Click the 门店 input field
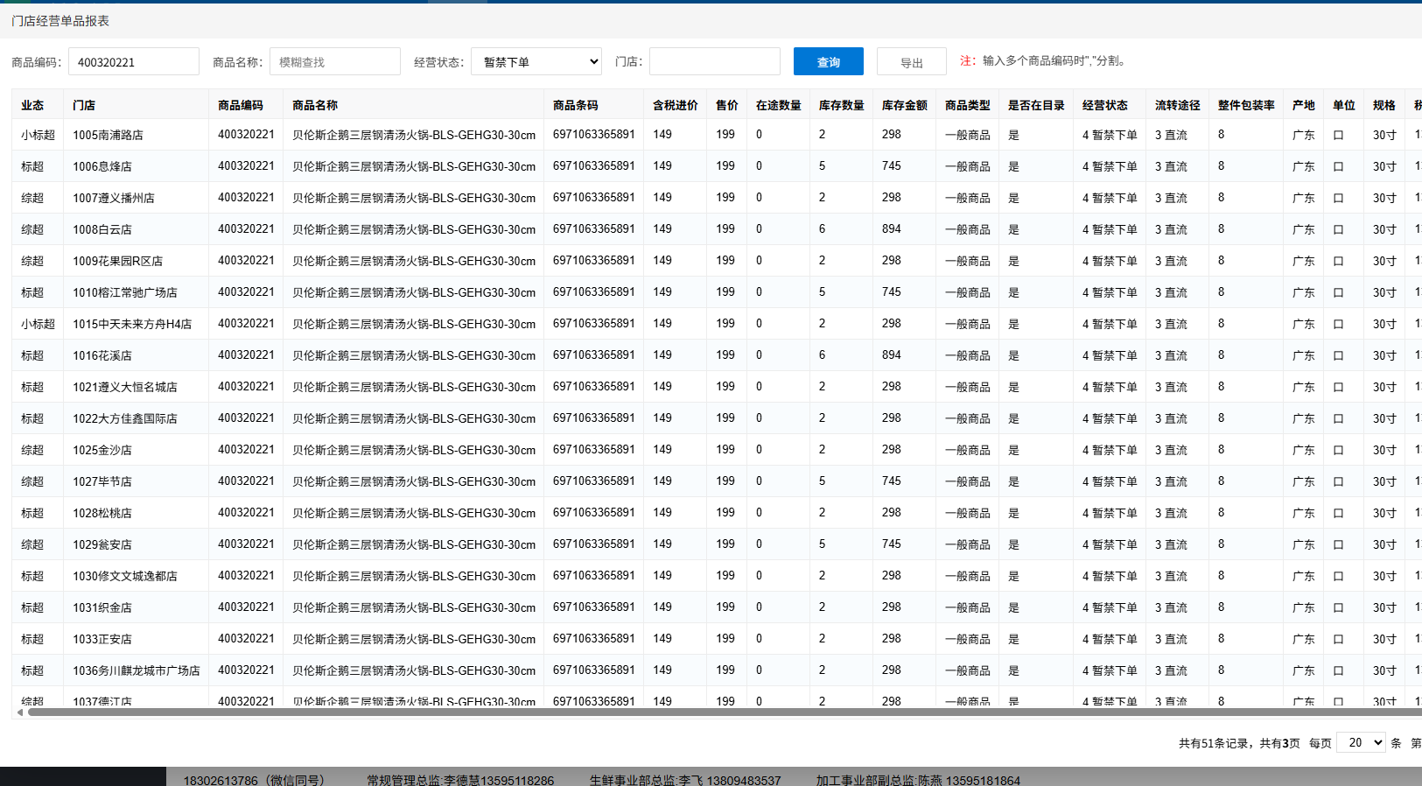1422x786 pixels. click(714, 62)
